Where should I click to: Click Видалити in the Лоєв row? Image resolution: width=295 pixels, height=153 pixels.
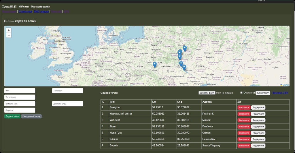tap(244, 127)
